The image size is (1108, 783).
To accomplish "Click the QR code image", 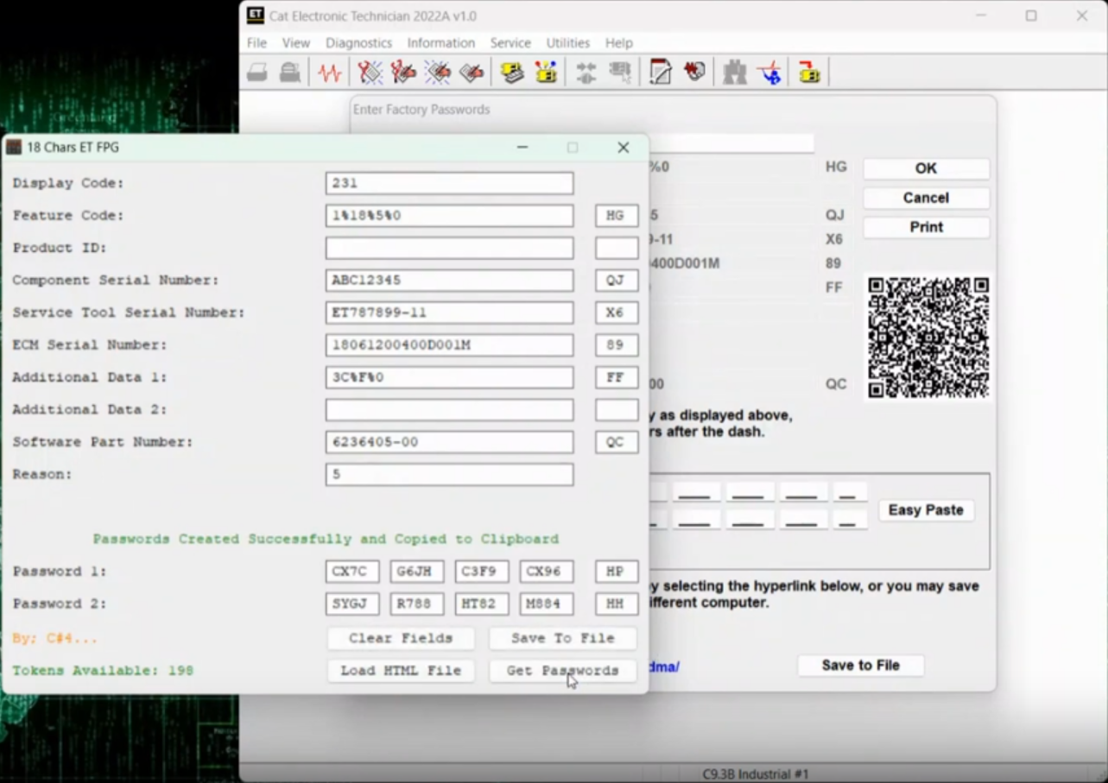I will tap(928, 338).
